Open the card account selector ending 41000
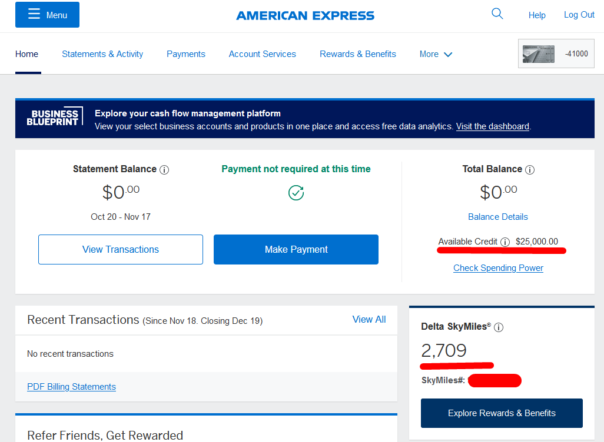 [x=556, y=53]
